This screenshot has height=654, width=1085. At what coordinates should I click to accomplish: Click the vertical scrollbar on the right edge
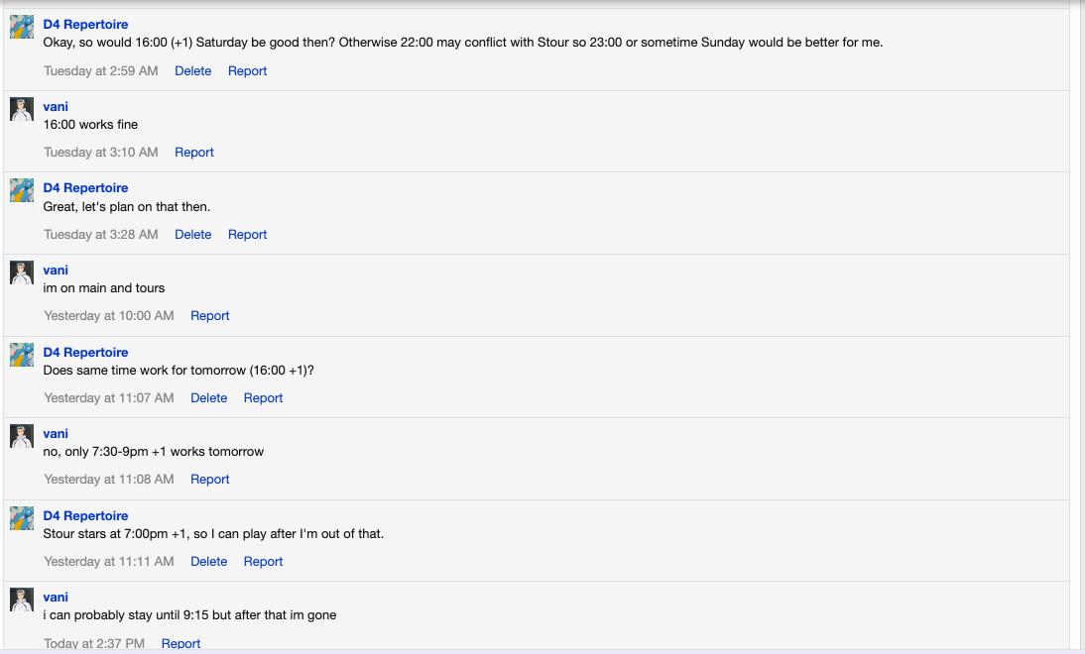click(1077, 327)
